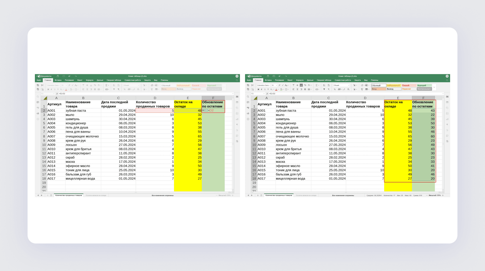Apply Плохой cell style in right window
This screenshot has width=485, height=271.
[409, 86]
